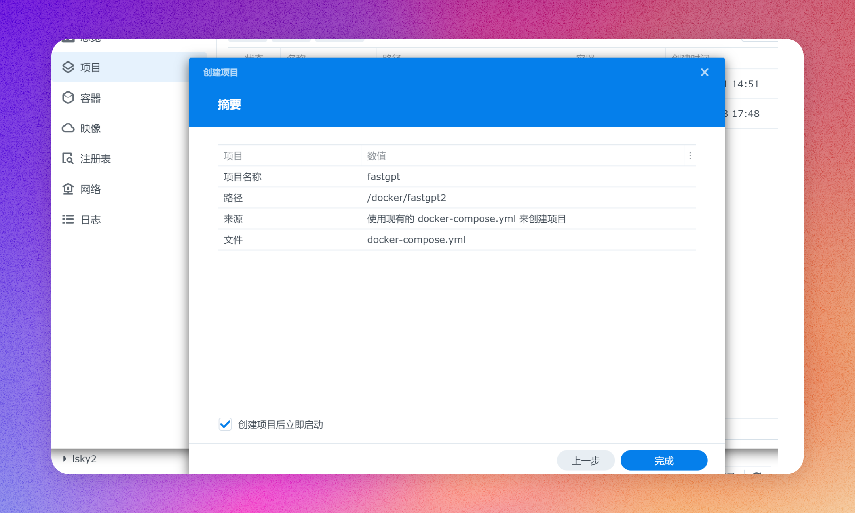Screen dimensions: 855x513
Task: Open the 网络 section in sidebar
Action: click(x=90, y=189)
